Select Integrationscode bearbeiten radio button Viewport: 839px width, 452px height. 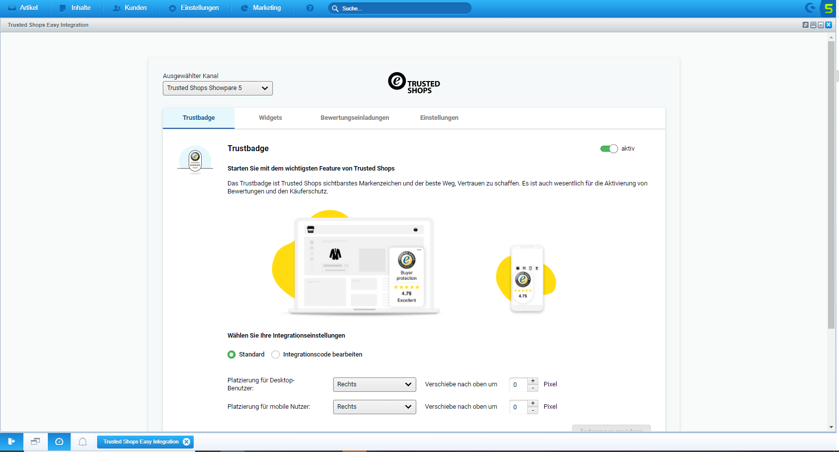pyautogui.click(x=275, y=355)
